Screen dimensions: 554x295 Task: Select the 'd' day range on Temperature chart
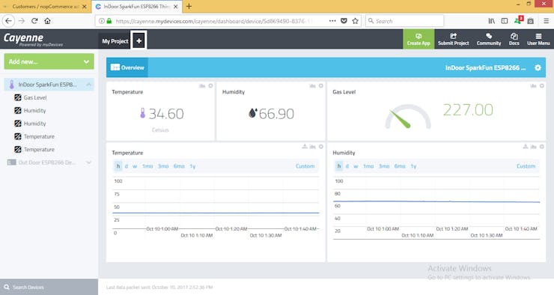coord(126,166)
